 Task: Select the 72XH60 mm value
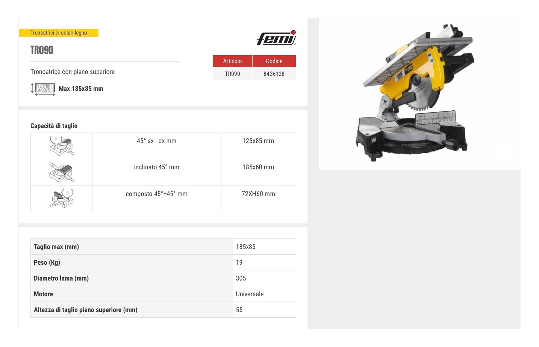258,194
